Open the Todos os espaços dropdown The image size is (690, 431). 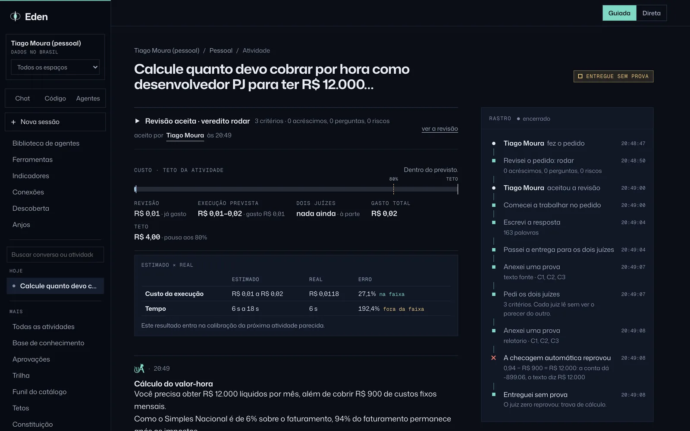55,67
